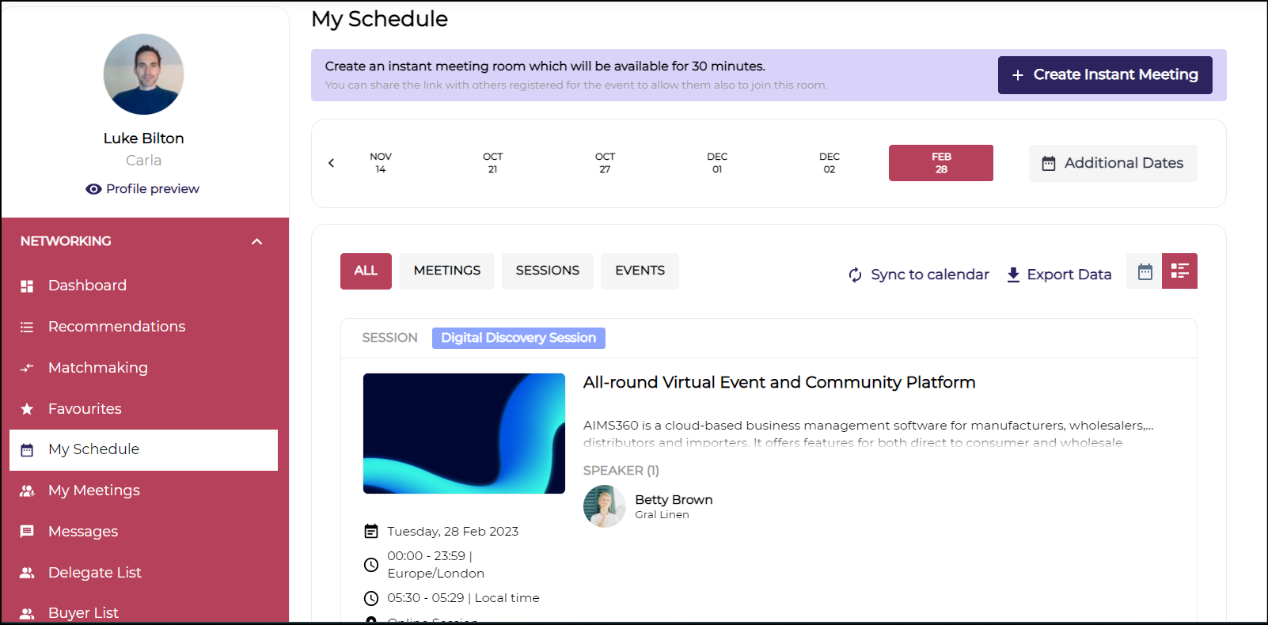This screenshot has width=1268, height=625.
Task: Open Additional Dates picker
Action: (x=1112, y=163)
